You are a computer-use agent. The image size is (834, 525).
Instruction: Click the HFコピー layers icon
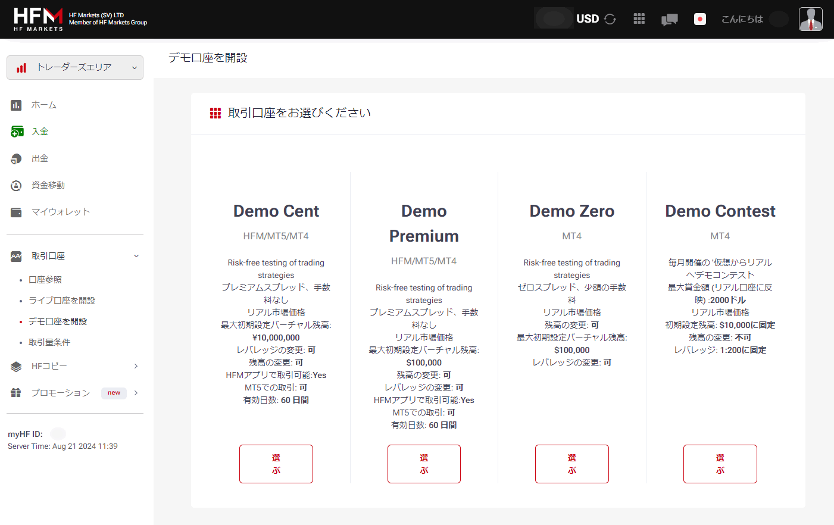point(16,366)
